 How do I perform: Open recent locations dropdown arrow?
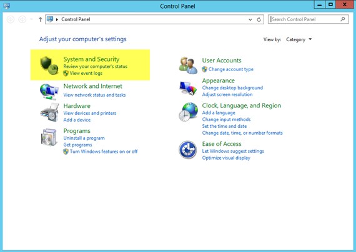(x=31, y=19)
